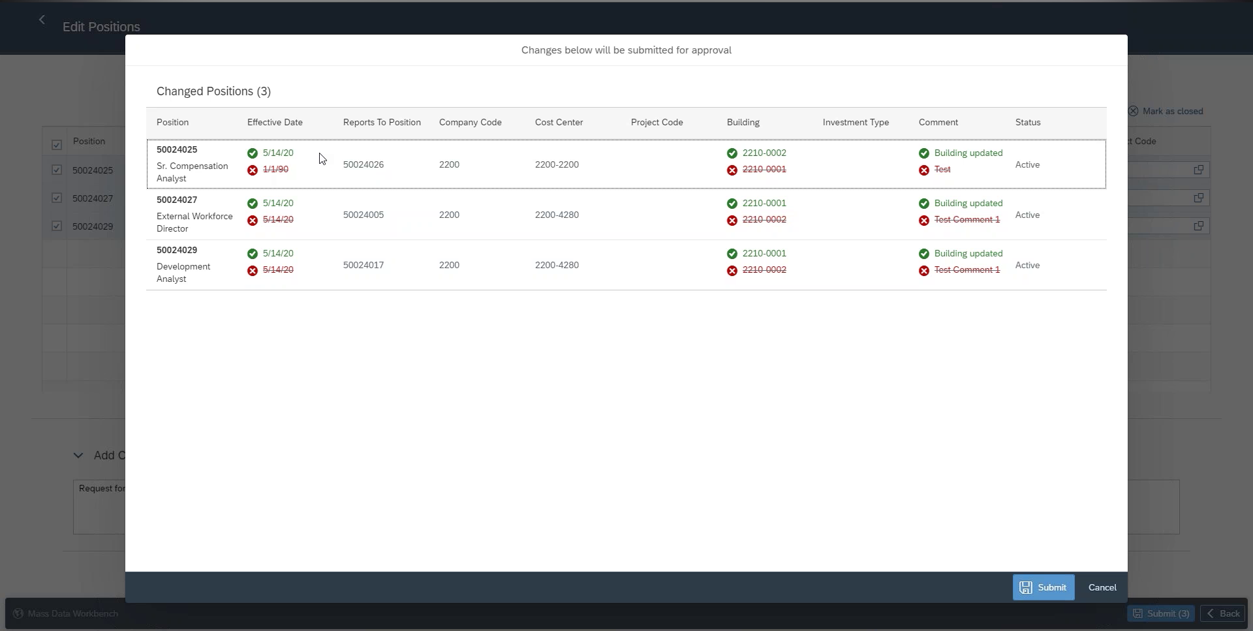Toggle the select-all checkbox in Position header
The width and height of the screenshot is (1253, 631).
click(57, 145)
